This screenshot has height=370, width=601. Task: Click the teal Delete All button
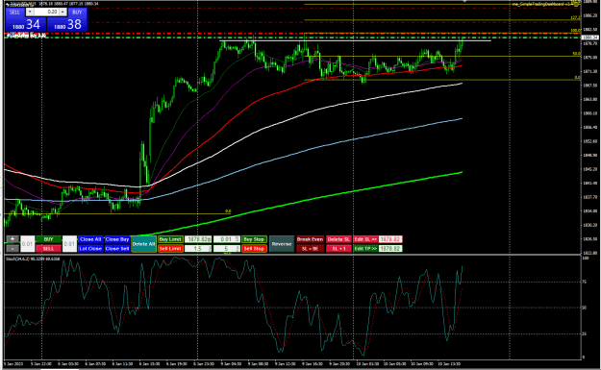pos(143,244)
